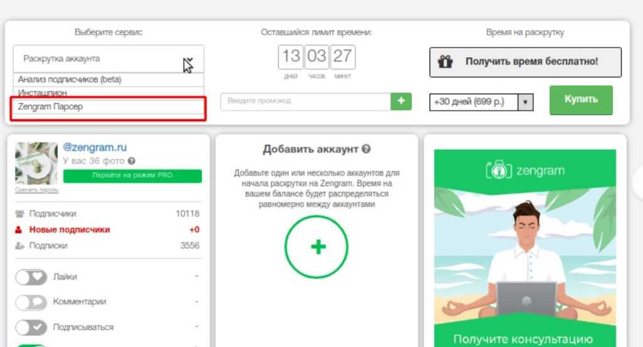Screen dimensions: 643x347
Task: Click the days counter showing 13
Action: tap(291, 56)
